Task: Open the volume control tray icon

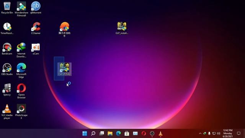Action: coord(219,133)
